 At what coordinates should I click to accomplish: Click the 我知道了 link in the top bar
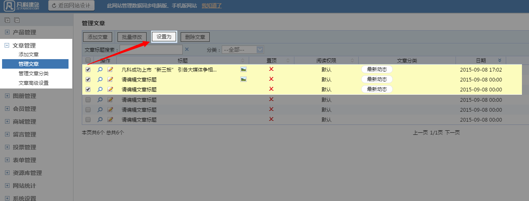click(x=212, y=6)
